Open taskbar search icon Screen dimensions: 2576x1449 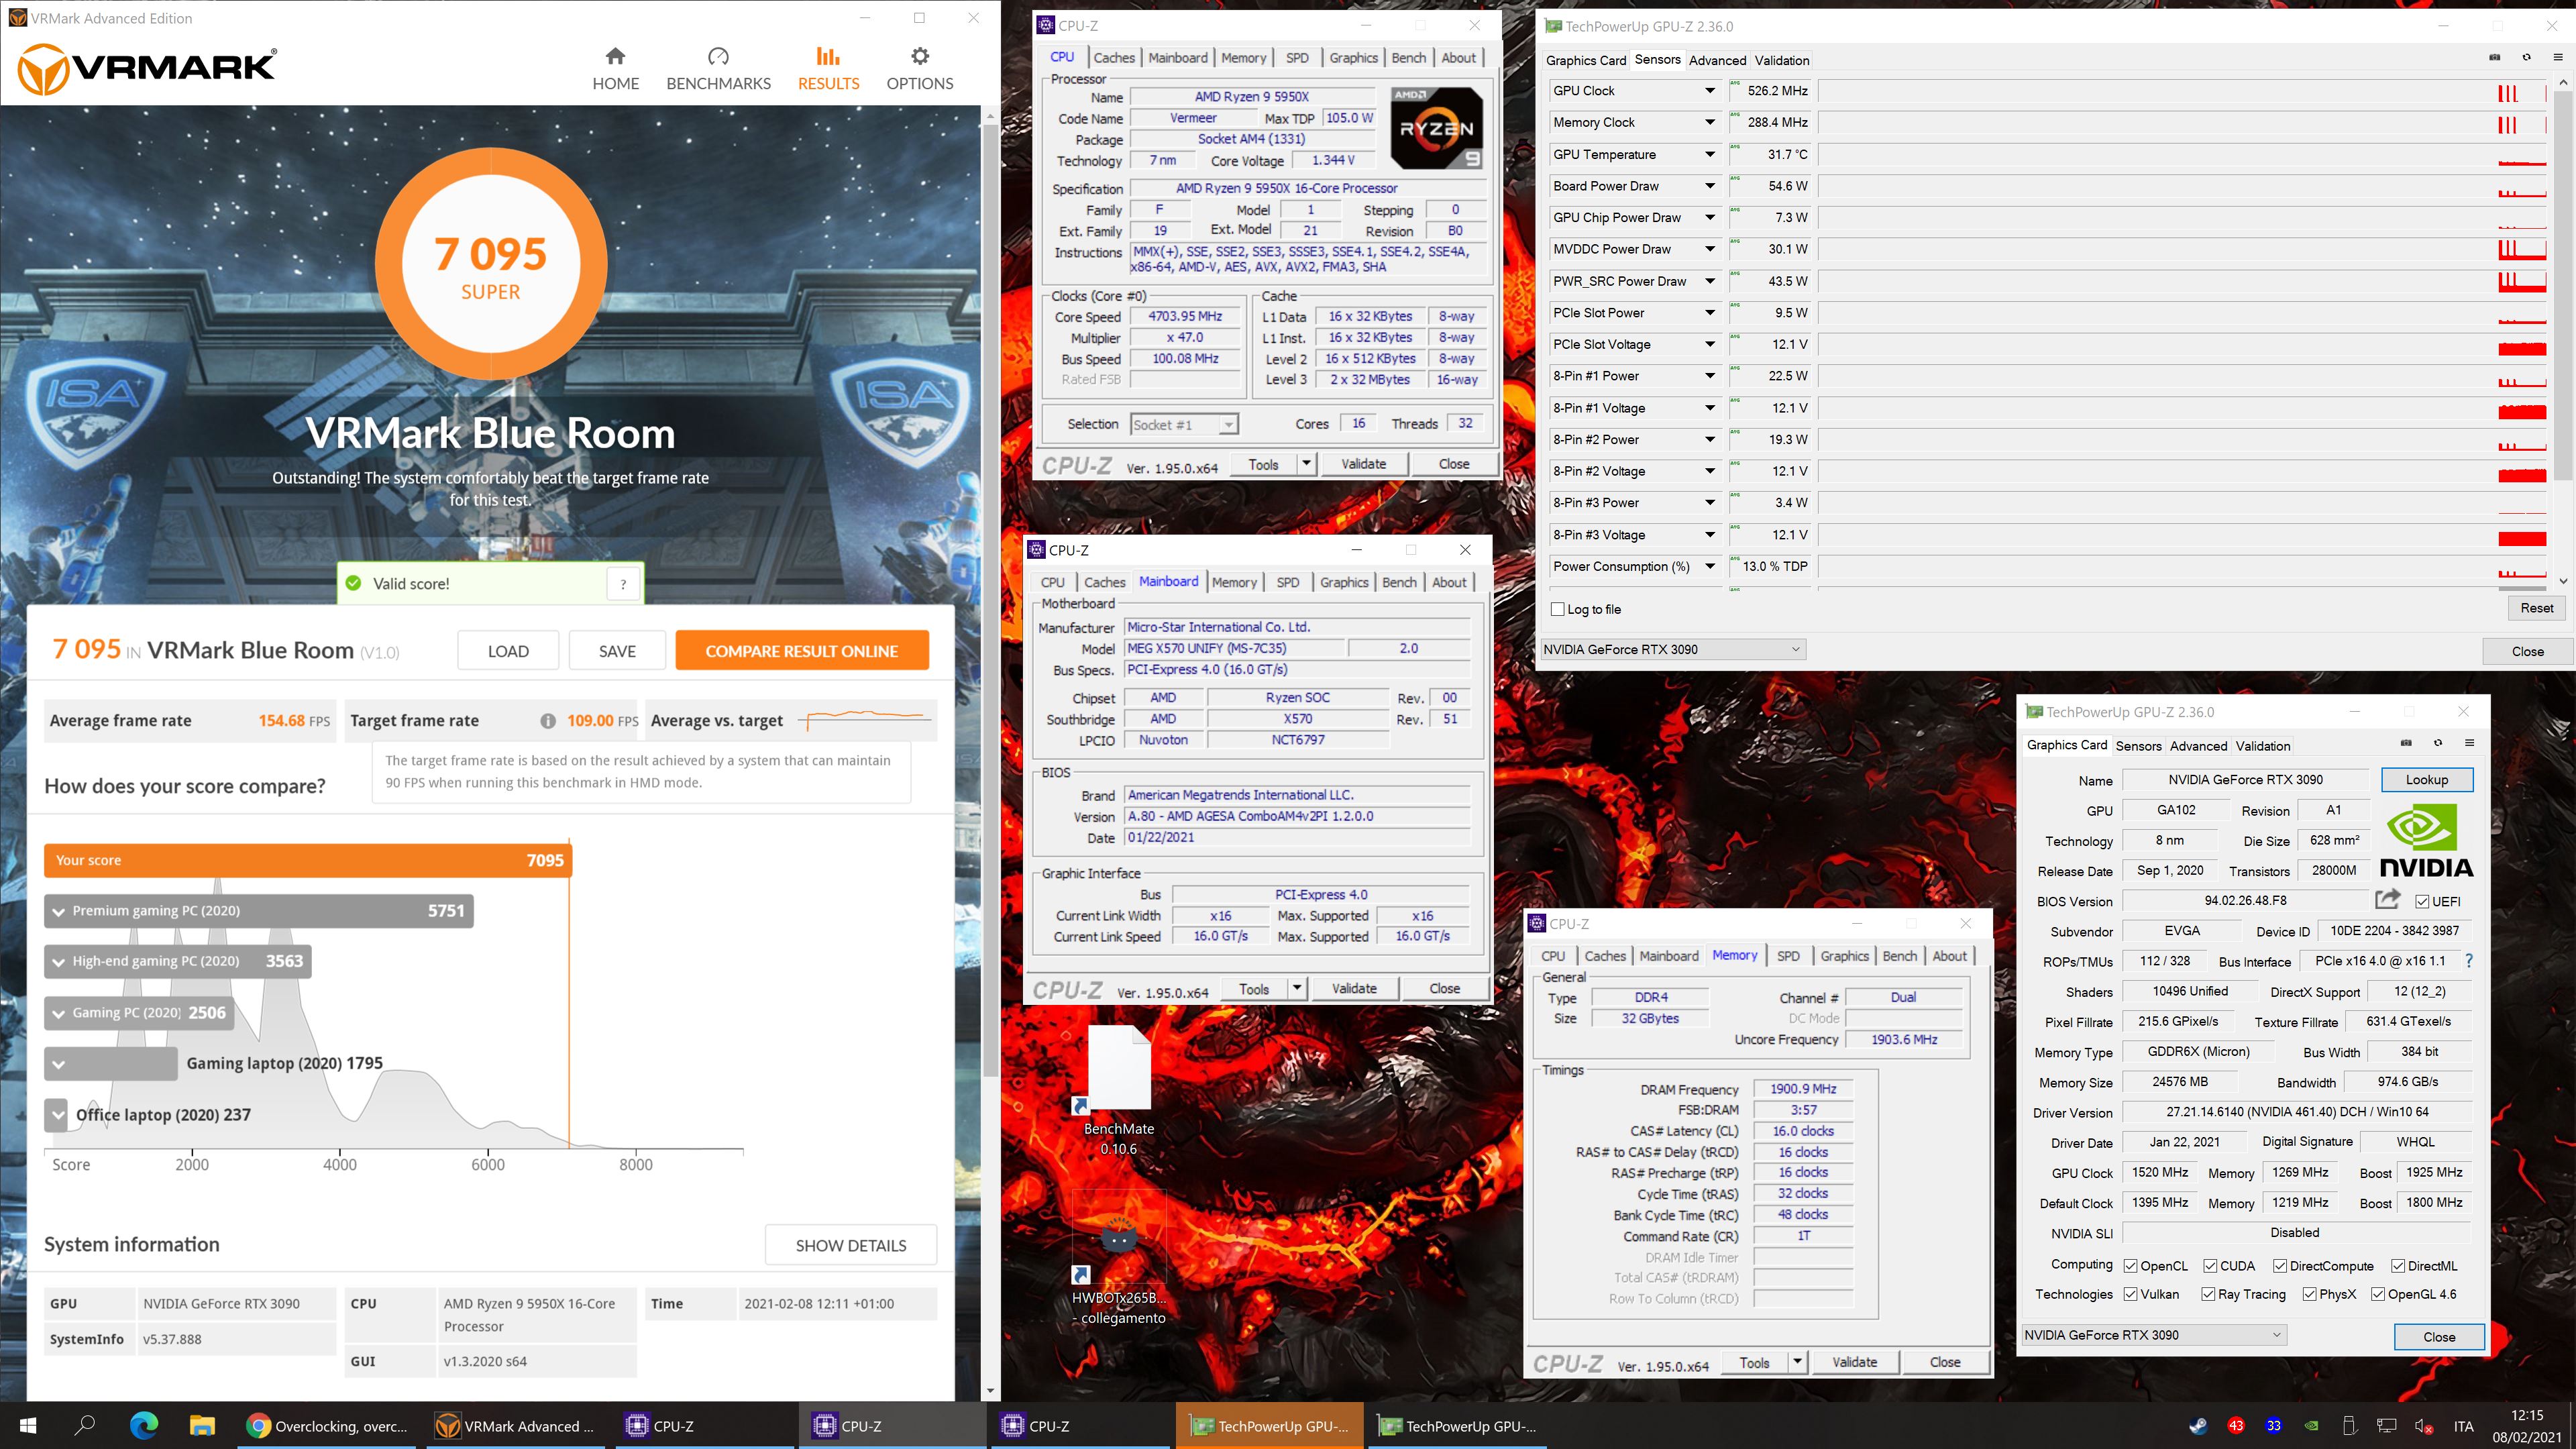click(x=85, y=1426)
